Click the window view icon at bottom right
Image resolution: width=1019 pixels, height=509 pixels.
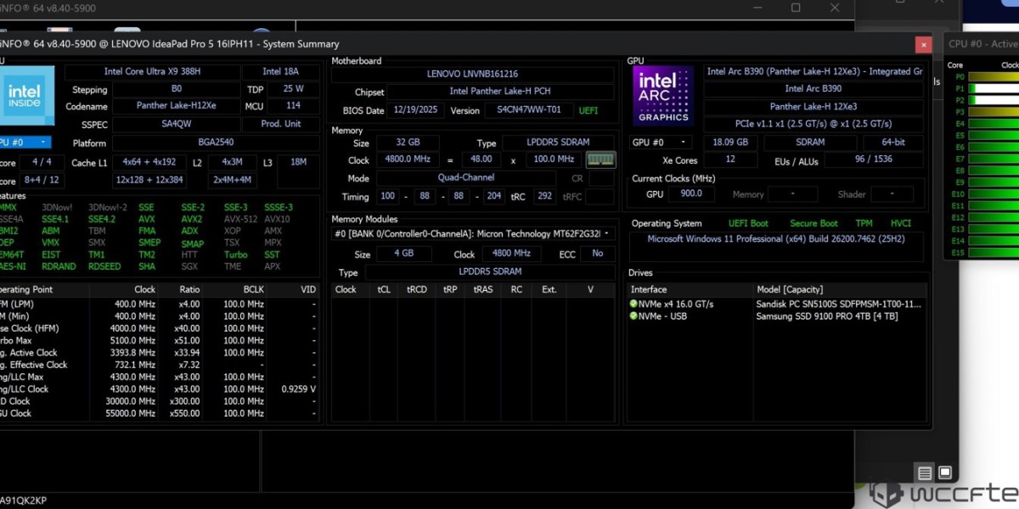[x=944, y=473]
